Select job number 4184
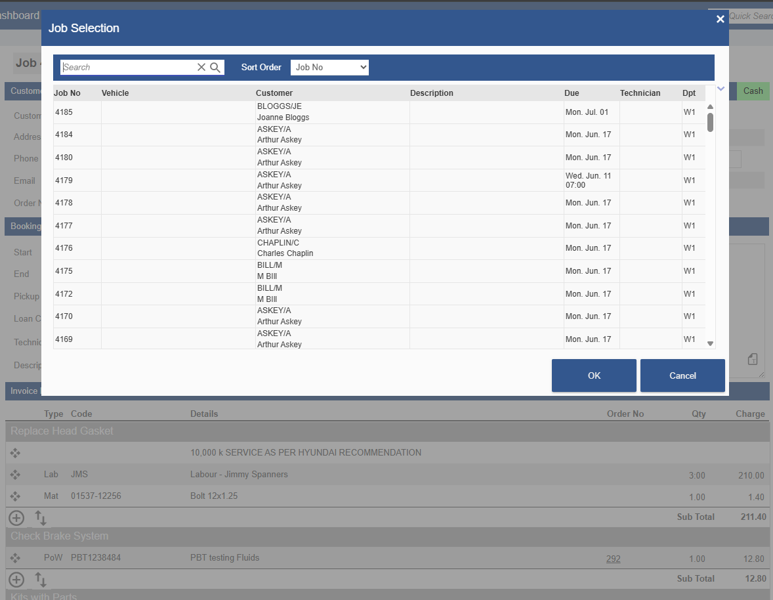The width and height of the screenshot is (773, 600). (x=379, y=135)
